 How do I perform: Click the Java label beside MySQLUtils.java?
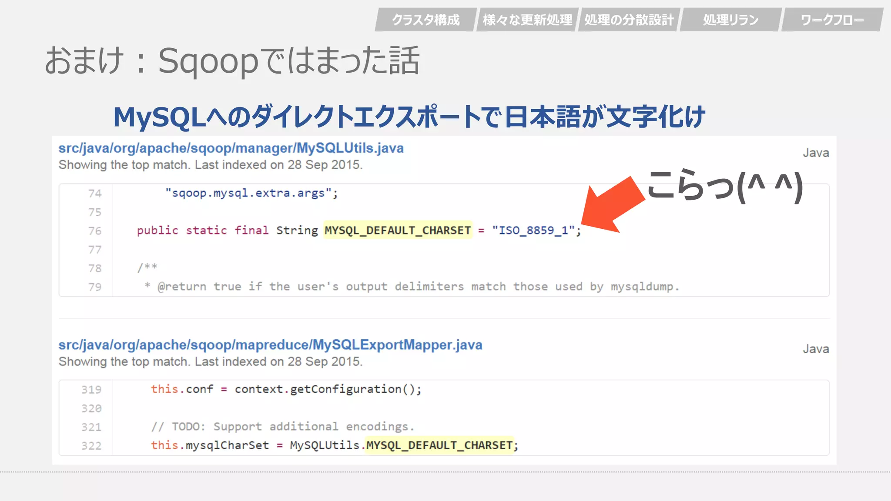(x=816, y=153)
